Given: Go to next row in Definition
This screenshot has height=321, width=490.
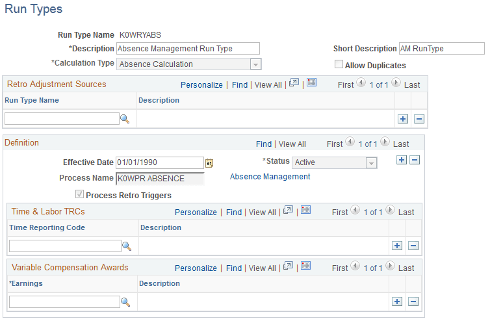Looking at the screenshot, I should tap(385, 142).
